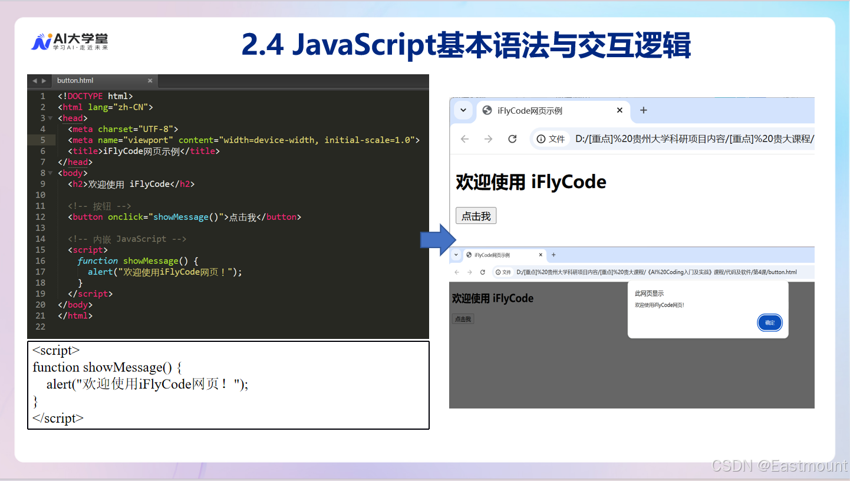Click the button onclick="showMessage()" code line
This screenshot has width=850, height=481.
[185, 217]
